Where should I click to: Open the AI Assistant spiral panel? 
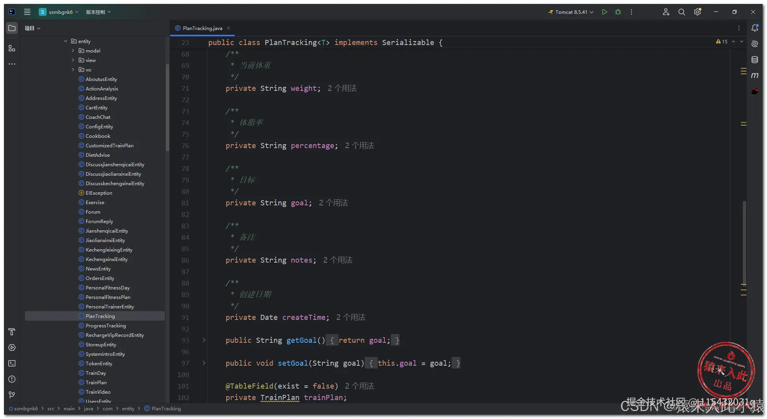click(x=755, y=44)
